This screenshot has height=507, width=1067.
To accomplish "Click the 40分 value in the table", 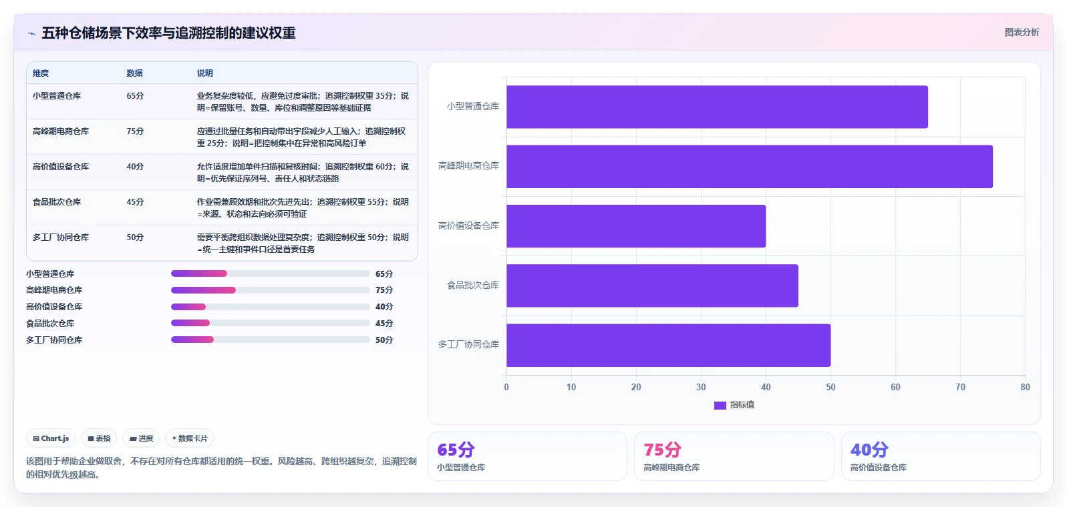I will tap(135, 167).
